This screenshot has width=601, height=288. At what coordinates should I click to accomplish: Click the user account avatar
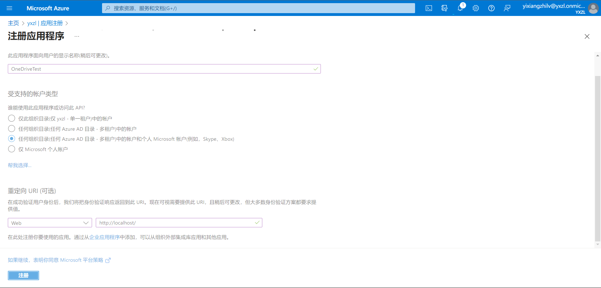tap(593, 8)
